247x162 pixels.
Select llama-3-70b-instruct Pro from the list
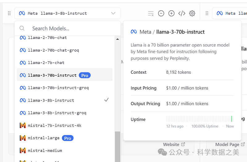52,75
